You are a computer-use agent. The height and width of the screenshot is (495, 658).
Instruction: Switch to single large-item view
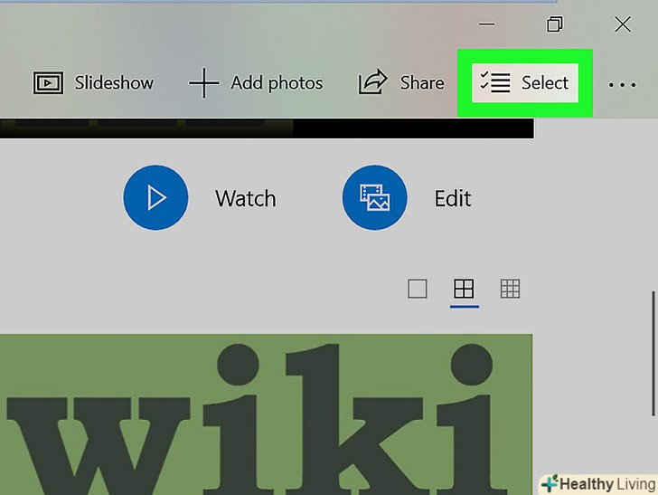tap(418, 289)
